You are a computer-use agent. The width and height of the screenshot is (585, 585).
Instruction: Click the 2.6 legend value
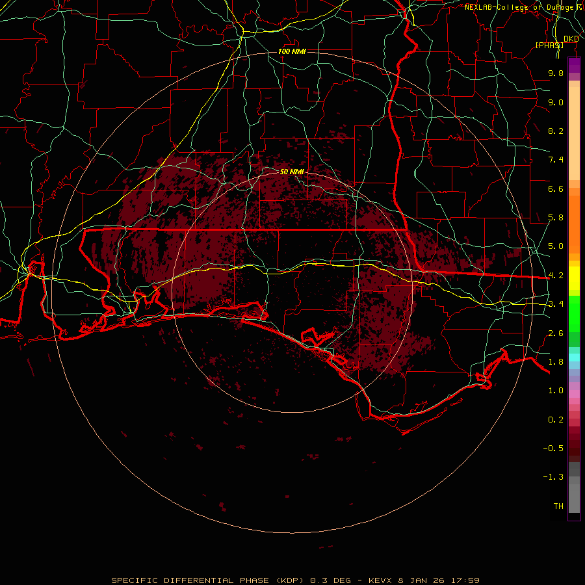tap(556, 333)
